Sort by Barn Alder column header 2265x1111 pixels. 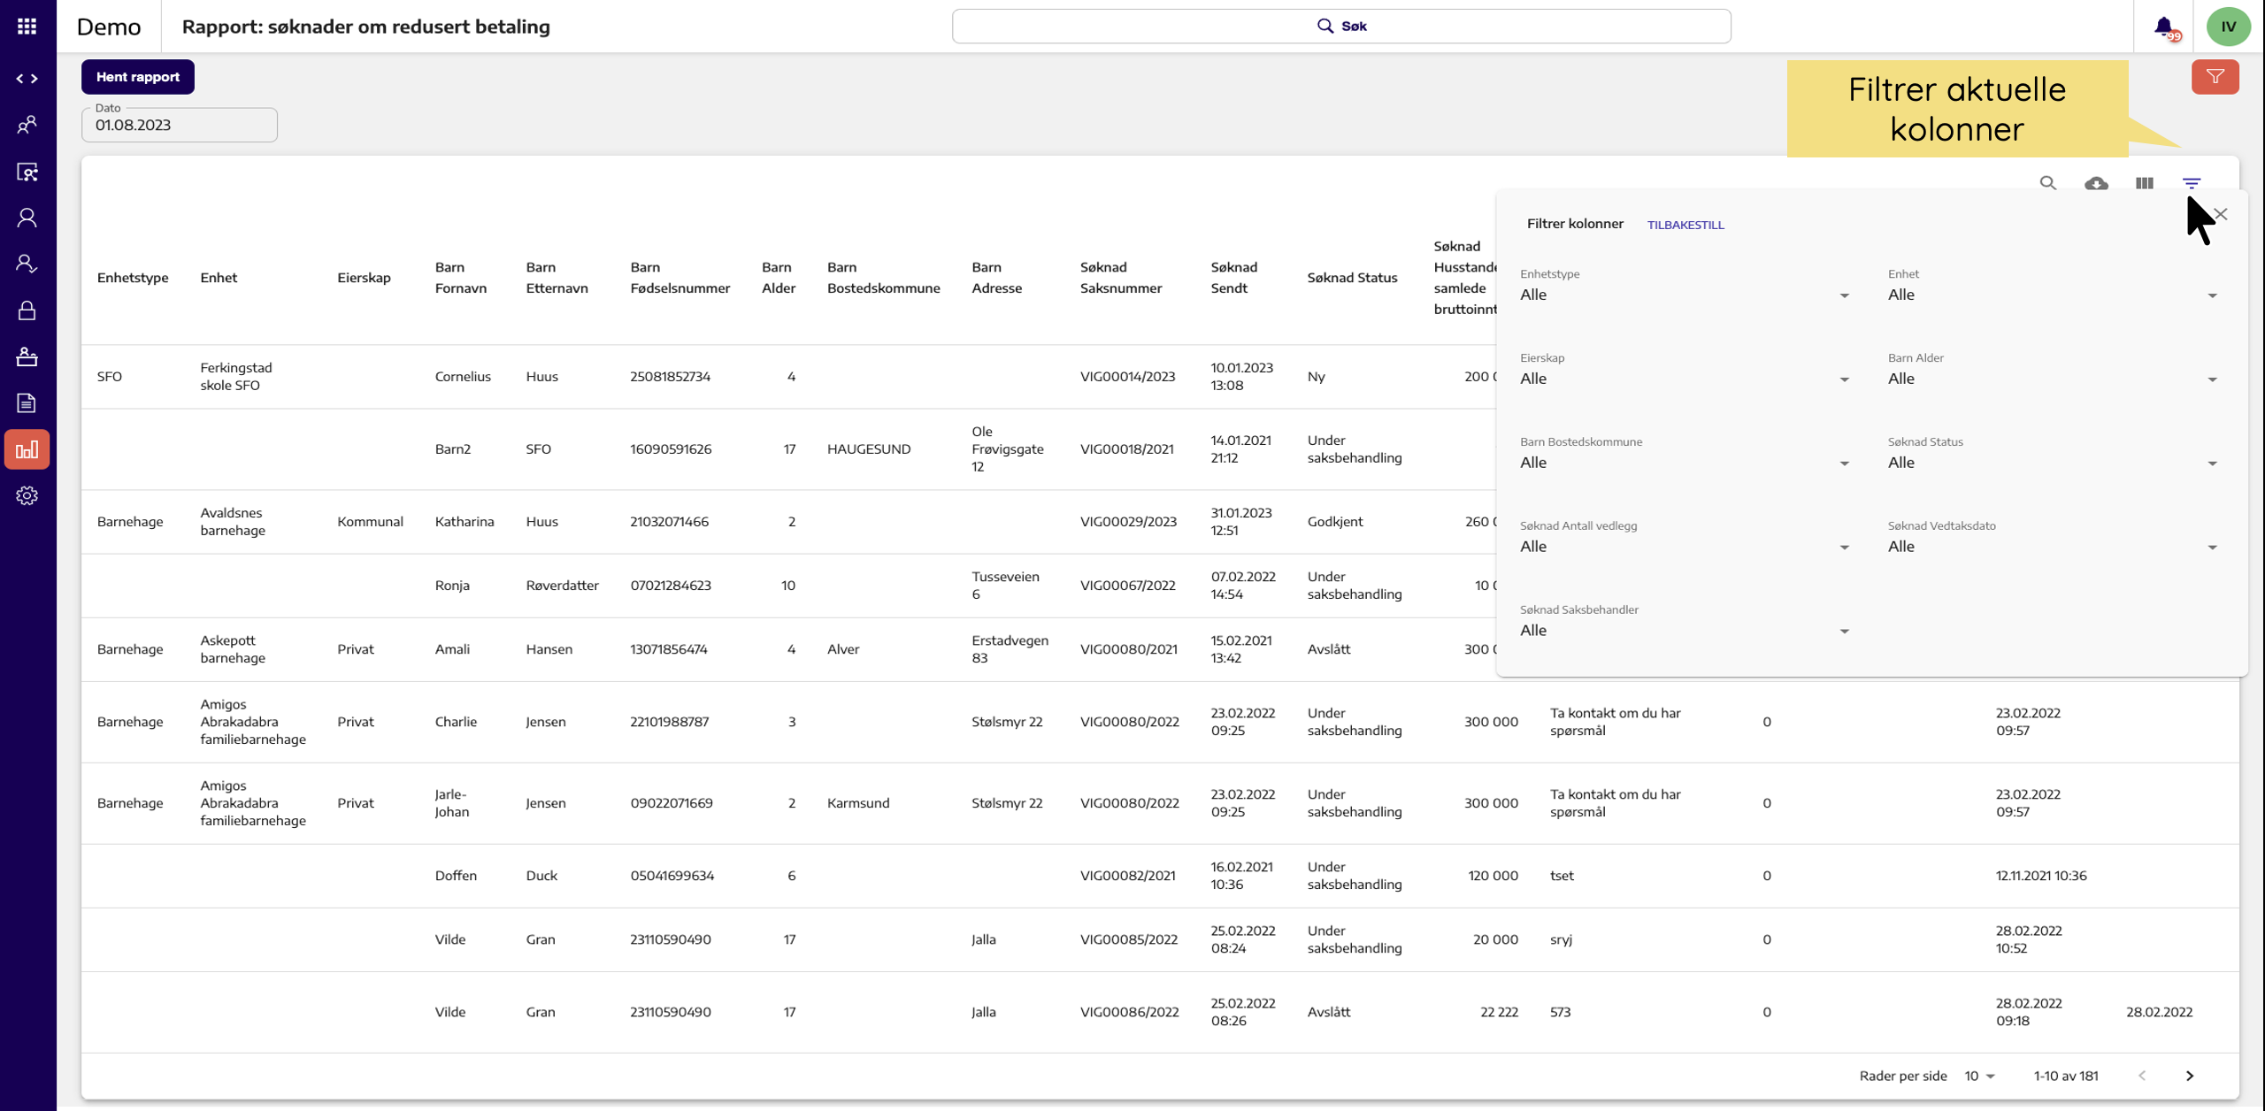[779, 278]
